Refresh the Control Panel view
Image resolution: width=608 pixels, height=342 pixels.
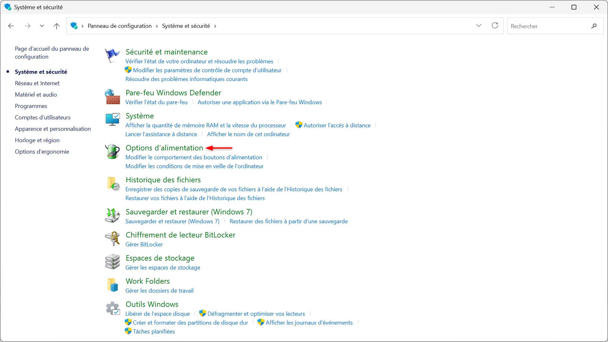click(x=495, y=25)
